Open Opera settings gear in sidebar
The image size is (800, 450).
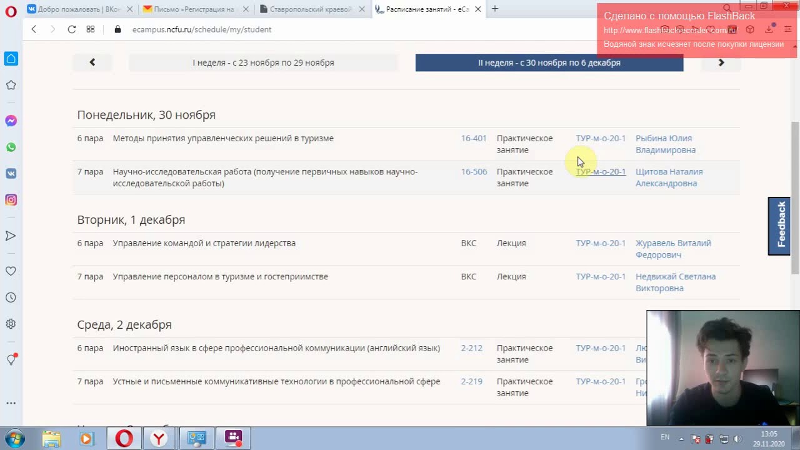click(x=11, y=324)
